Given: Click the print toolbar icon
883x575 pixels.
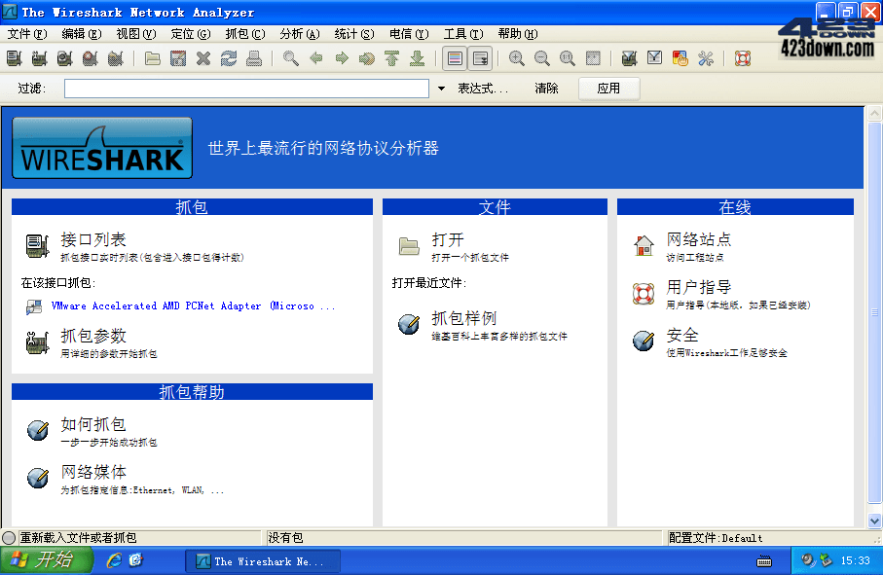Looking at the screenshot, I should tap(254, 58).
